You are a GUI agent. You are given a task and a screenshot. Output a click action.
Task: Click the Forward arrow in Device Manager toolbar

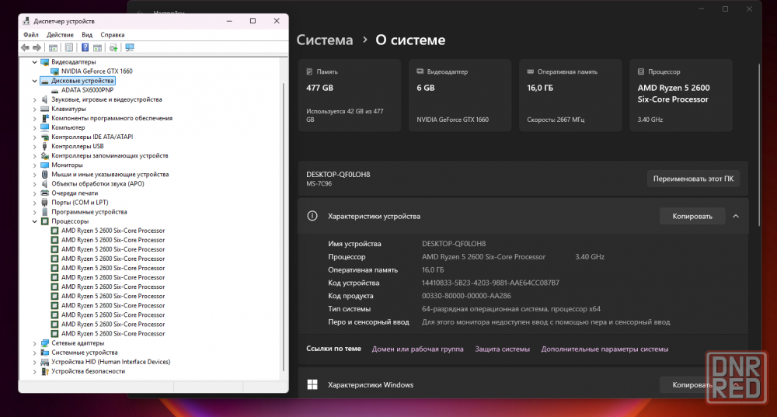pos(37,47)
